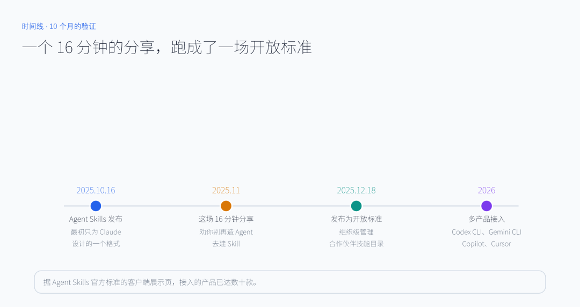The image size is (580, 307).
Task: Select the date label 2025.10.16
Action: [x=96, y=190]
